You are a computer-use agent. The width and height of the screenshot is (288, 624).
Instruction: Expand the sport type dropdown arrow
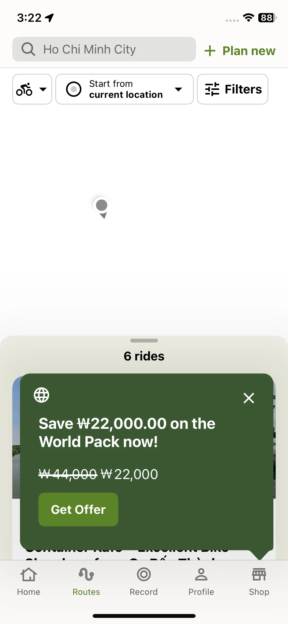point(43,89)
